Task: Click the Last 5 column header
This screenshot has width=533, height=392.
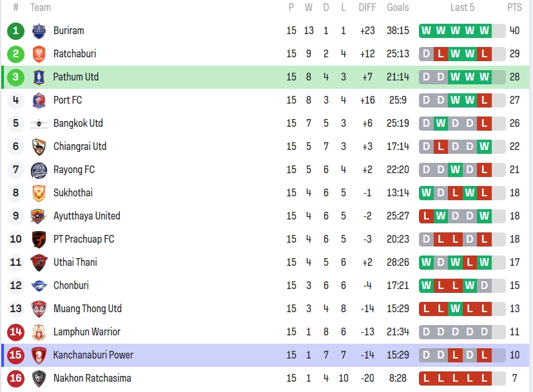Action: (x=462, y=8)
